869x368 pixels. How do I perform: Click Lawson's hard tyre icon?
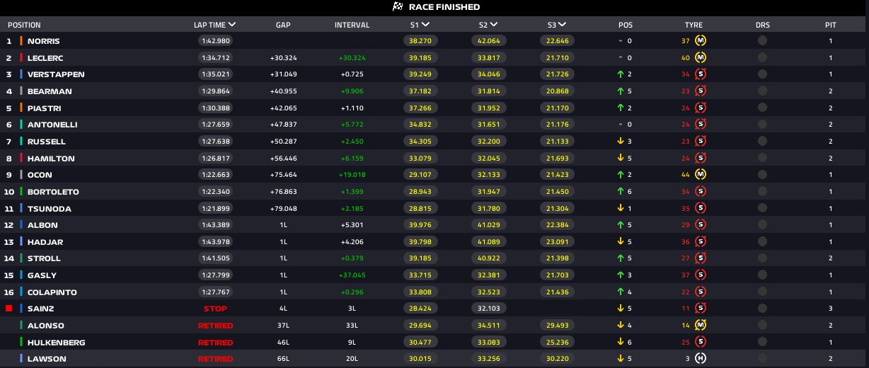coord(701,359)
